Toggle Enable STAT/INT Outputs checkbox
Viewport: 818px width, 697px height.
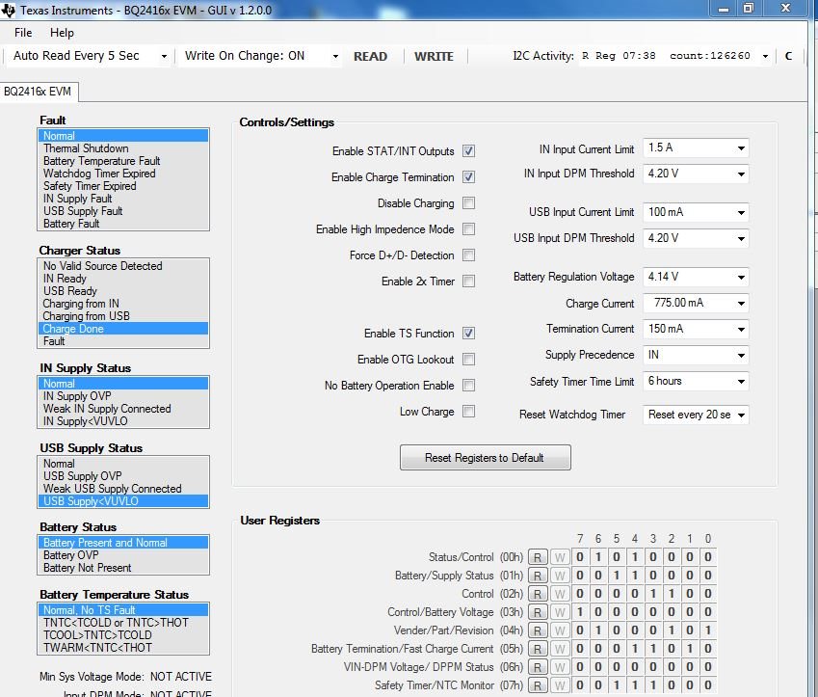click(x=468, y=151)
